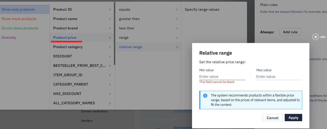This screenshot has height=129, width=327.
Task: Choose Product brand attribute
Action: click(82, 28)
